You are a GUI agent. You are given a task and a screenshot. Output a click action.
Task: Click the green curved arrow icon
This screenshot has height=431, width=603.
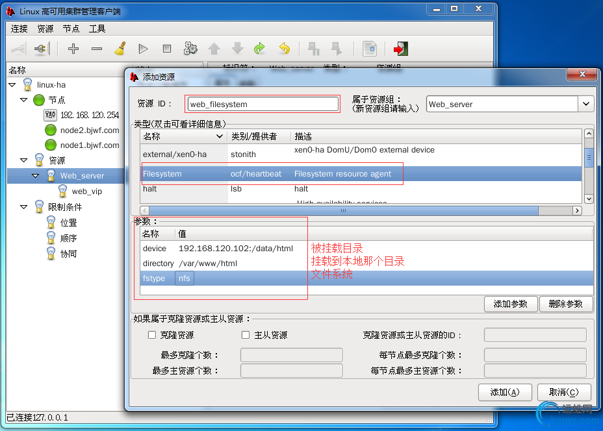pyautogui.click(x=260, y=49)
